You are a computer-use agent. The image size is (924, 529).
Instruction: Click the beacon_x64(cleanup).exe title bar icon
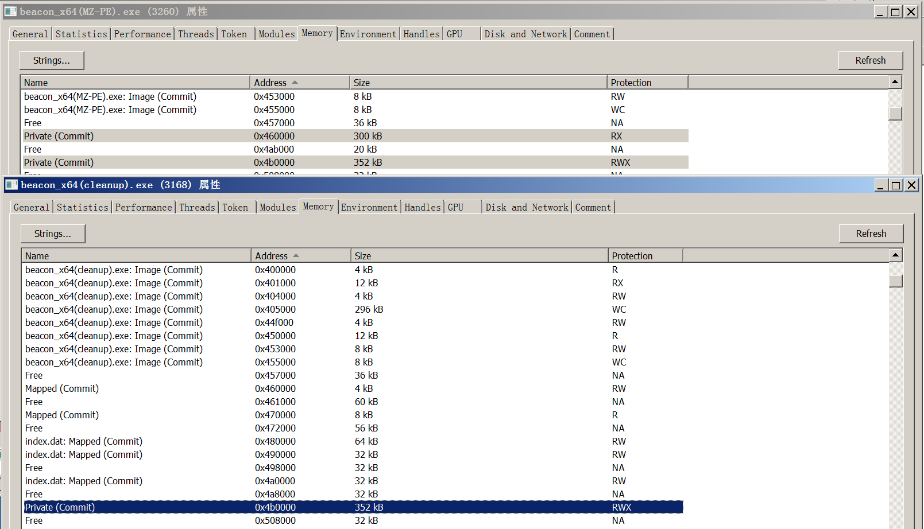[11, 185]
